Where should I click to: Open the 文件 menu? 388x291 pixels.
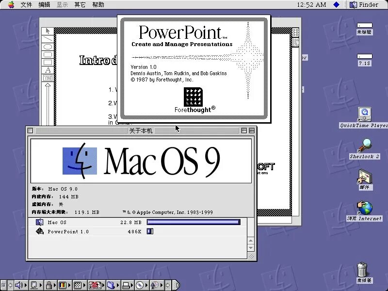pos(26,4)
